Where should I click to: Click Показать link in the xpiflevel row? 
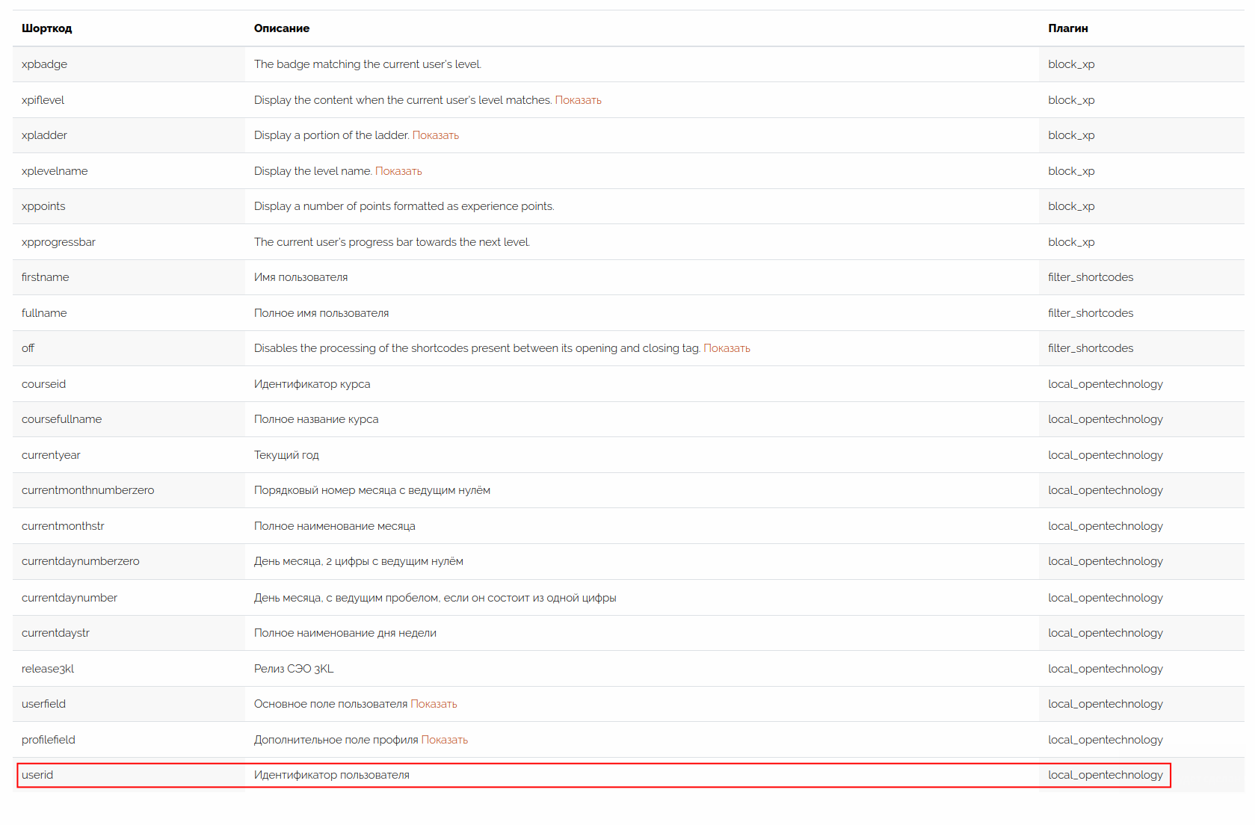[578, 100]
